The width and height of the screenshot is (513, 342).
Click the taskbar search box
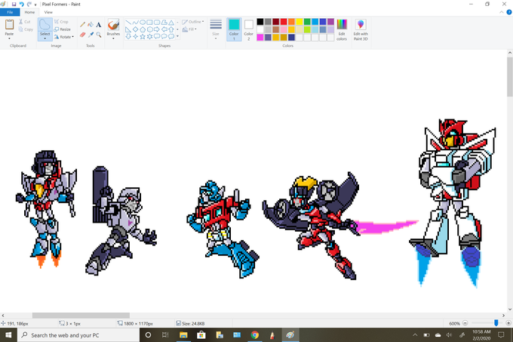78,335
